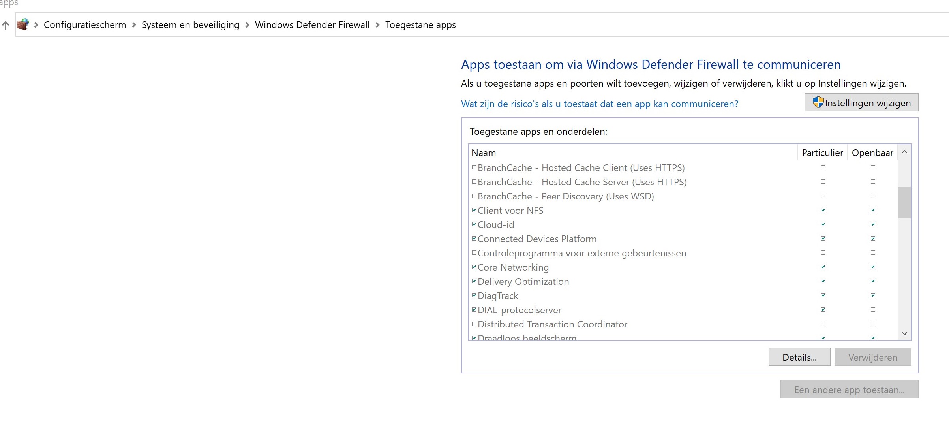This screenshot has width=949, height=446.
Task: Select Distributed Transaction Coordinator row text
Action: [x=552, y=324]
